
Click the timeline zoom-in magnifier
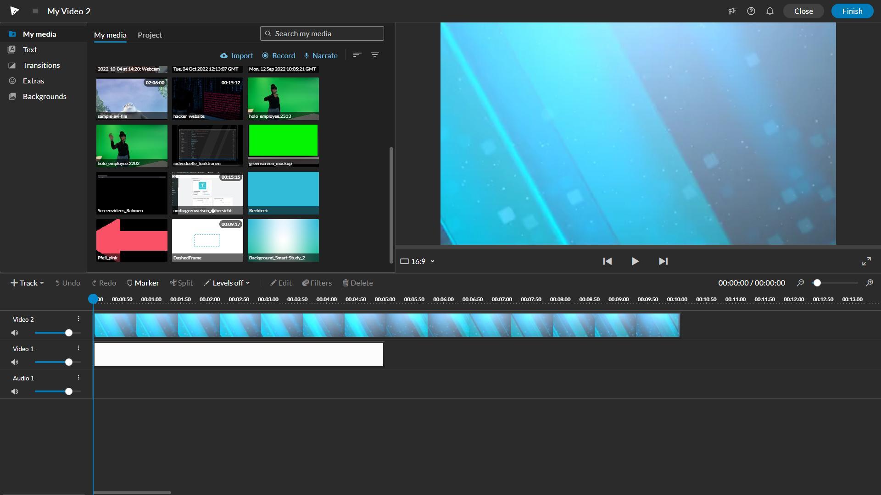[869, 283]
